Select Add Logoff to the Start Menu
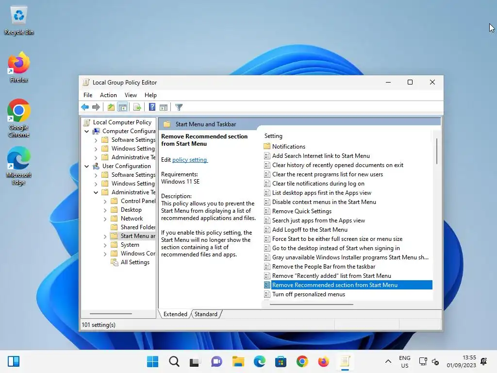497x373 pixels. (310, 229)
